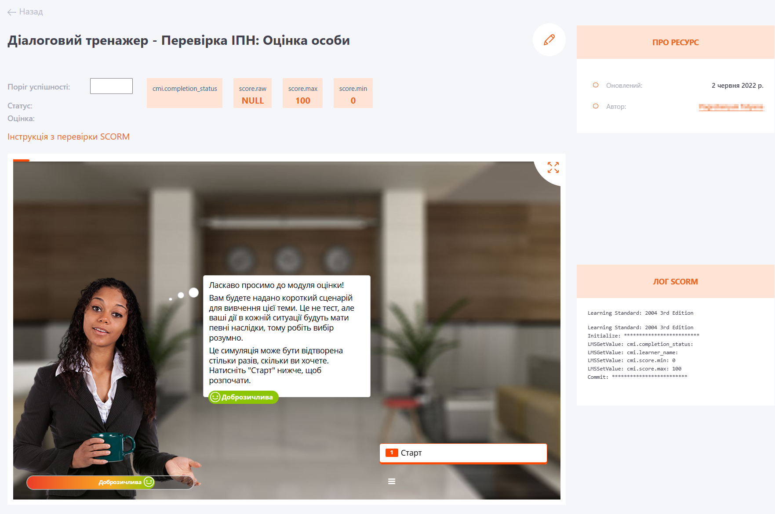
Task: Click the score.max 100 tile
Action: tap(302, 93)
